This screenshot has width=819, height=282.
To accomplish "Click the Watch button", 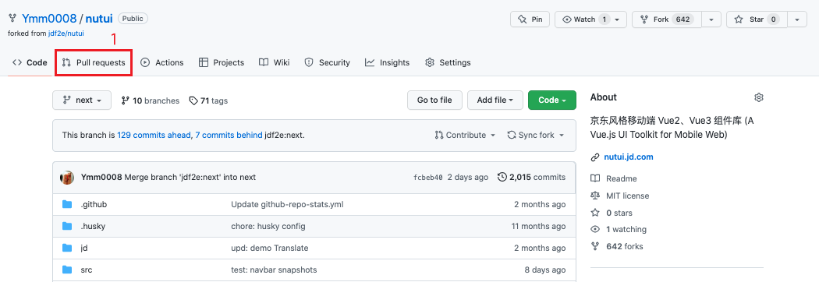I will [x=590, y=19].
